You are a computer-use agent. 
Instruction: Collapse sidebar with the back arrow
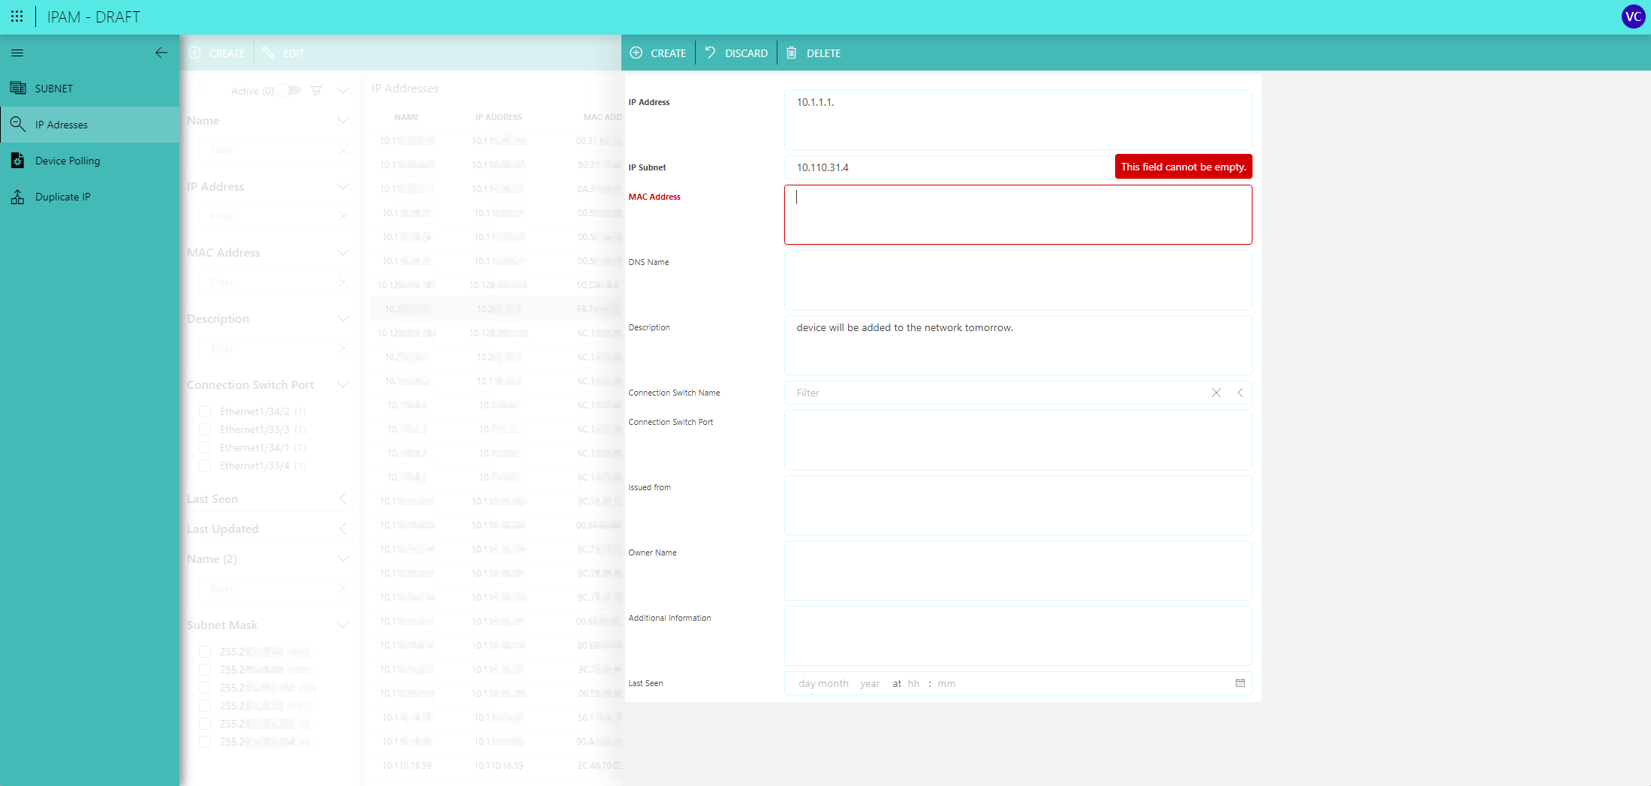(161, 53)
